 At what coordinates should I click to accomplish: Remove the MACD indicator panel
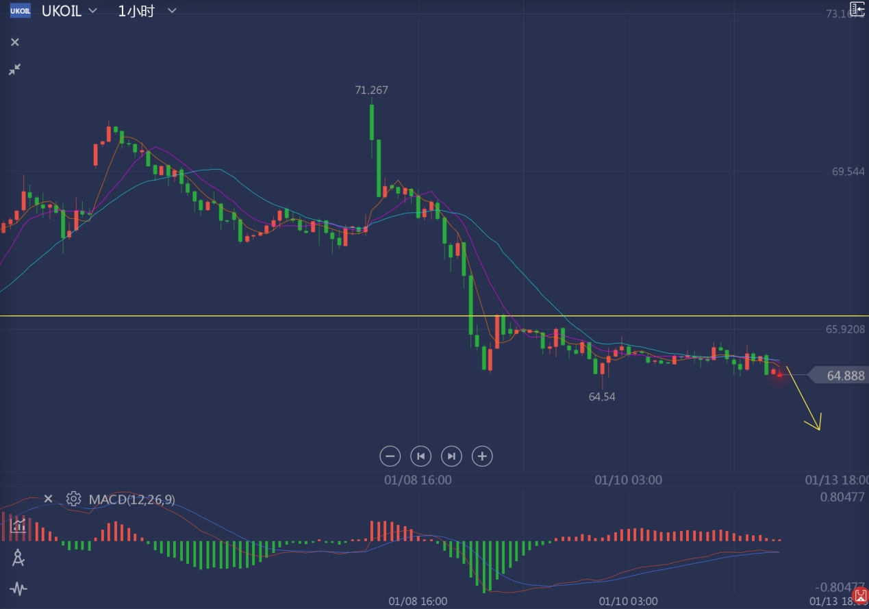48,499
